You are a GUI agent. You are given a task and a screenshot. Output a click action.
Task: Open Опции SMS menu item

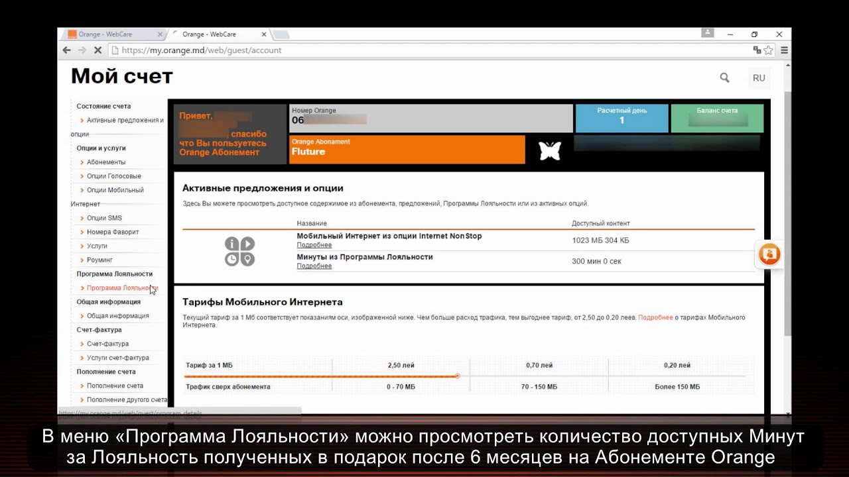pyautogui.click(x=104, y=218)
